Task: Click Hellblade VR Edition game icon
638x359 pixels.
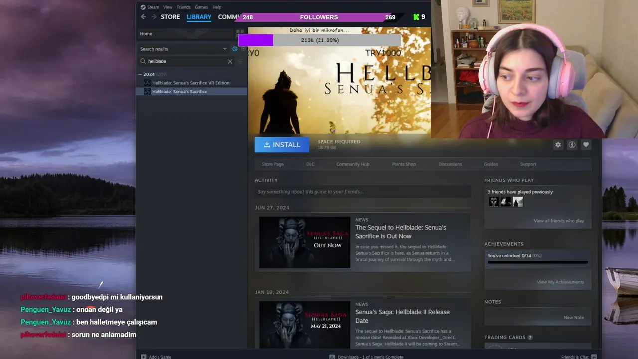Action: (147, 83)
